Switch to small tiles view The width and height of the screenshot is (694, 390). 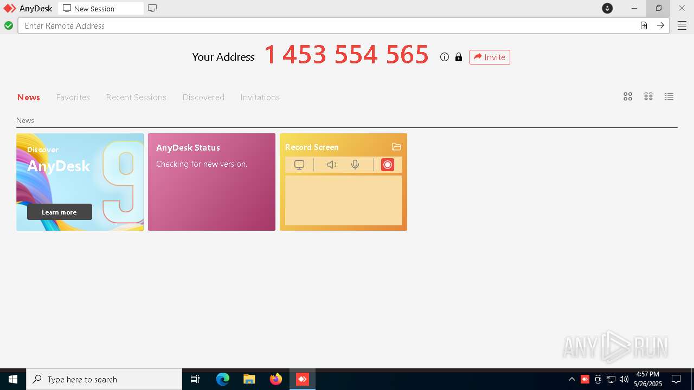pyautogui.click(x=648, y=96)
